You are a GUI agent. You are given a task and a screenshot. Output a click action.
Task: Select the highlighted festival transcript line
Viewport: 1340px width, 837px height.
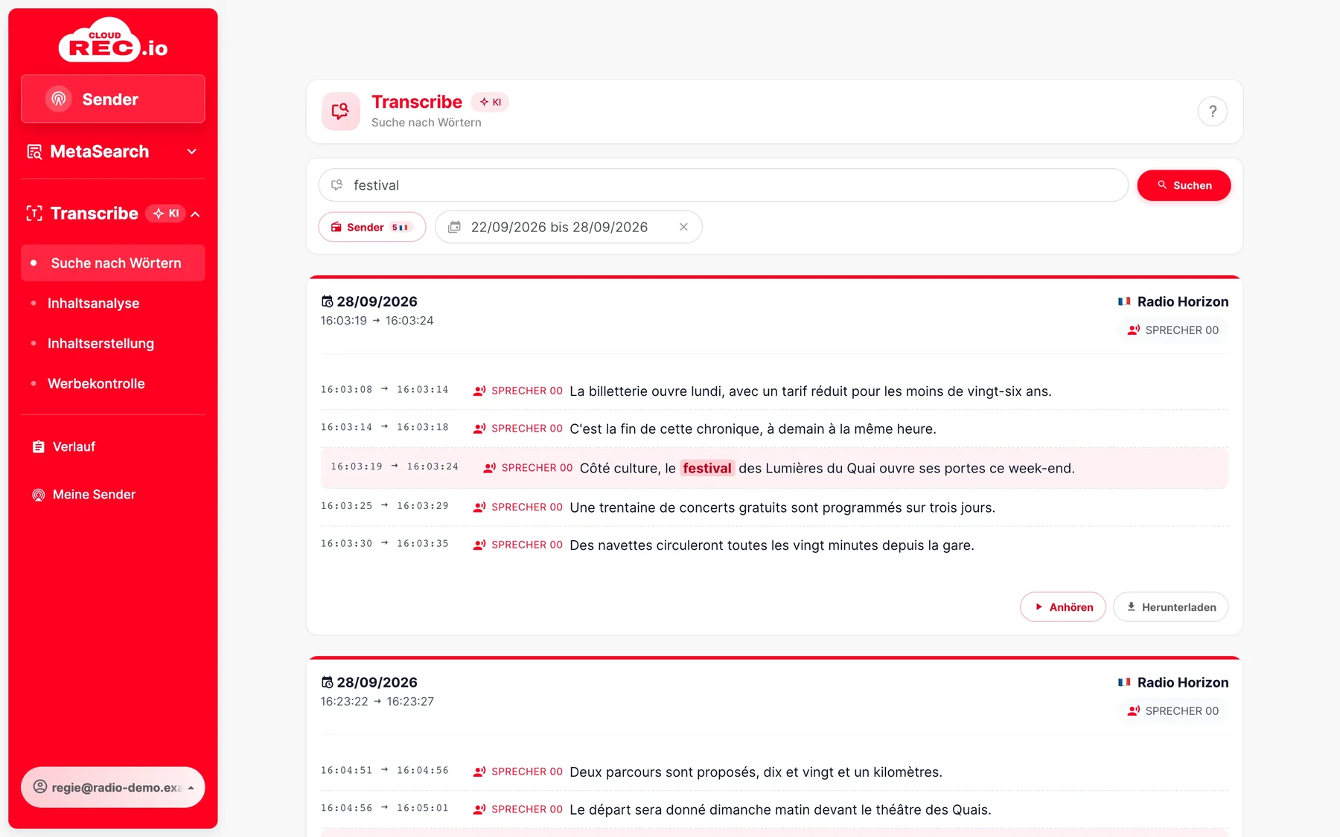(774, 468)
